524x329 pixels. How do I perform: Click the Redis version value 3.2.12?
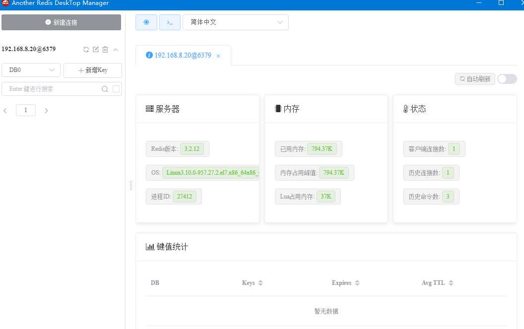pos(192,149)
